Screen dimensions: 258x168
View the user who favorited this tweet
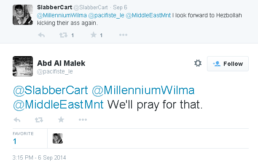coord(58,138)
